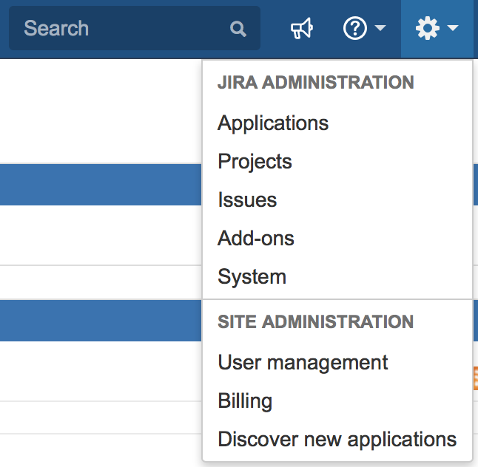Open User management
Screen dimensions: 478x467
303,362
